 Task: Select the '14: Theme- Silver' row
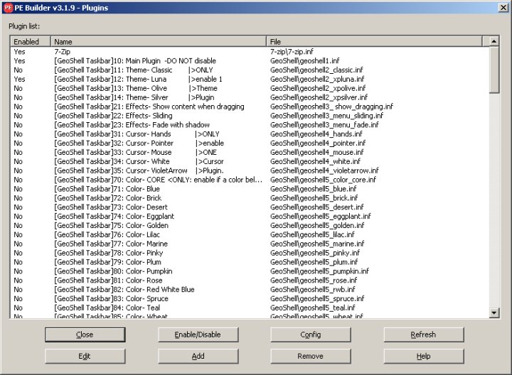pos(250,97)
